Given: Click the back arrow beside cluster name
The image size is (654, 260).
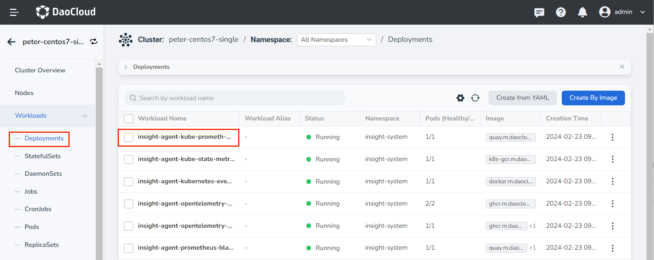Looking at the screenshot, I should pos(12,42).
